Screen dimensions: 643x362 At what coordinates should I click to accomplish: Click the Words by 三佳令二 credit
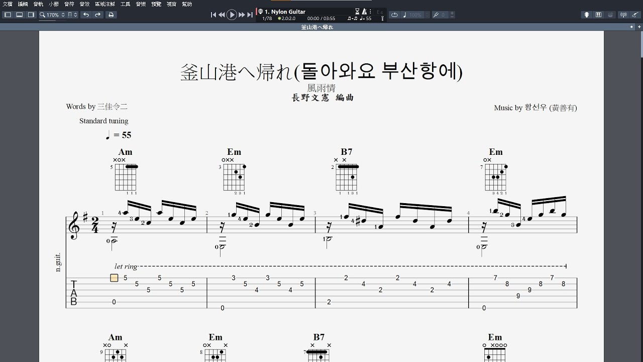click(97, 107)
